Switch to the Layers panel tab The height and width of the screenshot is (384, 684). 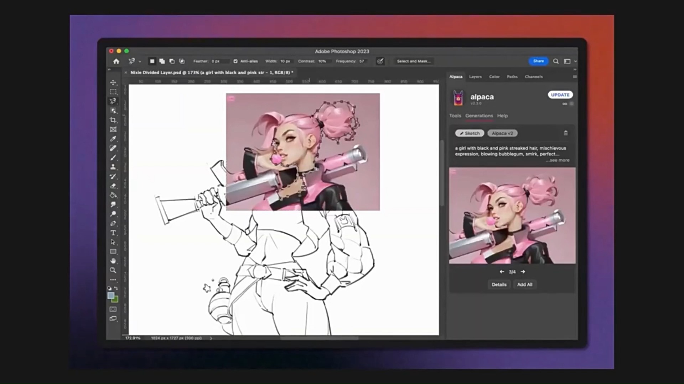475,76
